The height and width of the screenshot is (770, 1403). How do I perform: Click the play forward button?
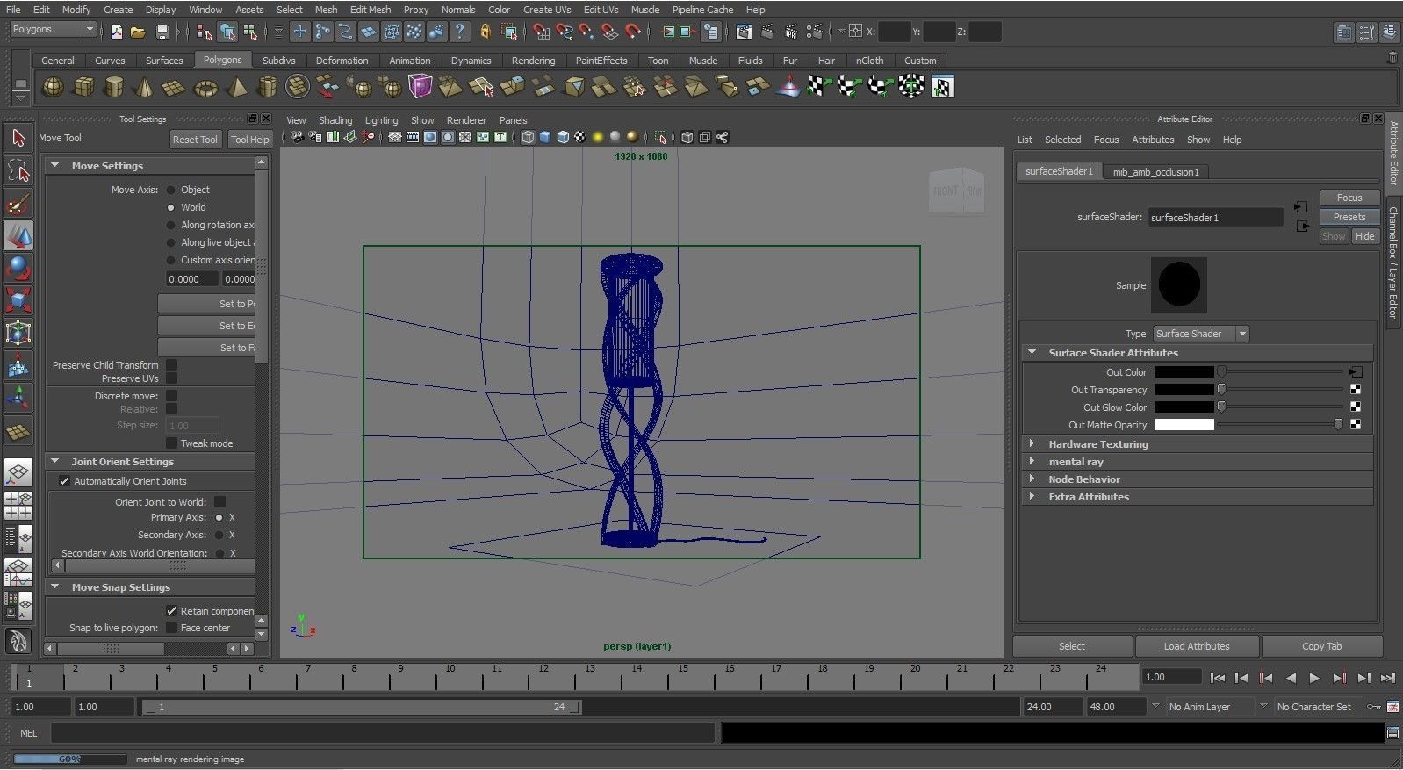1314,678
